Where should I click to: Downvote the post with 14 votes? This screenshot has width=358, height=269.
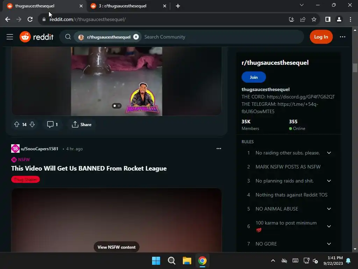pyautogui.click(x=32, y=124)
